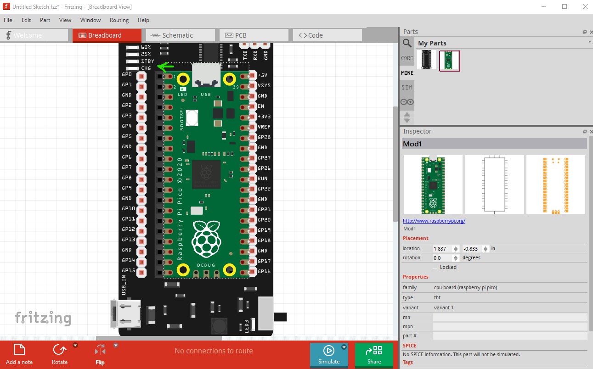The height and width of the screenshot is (369, 593).
Task: Click the Simulate play button
Action: (x=329, y=350)
